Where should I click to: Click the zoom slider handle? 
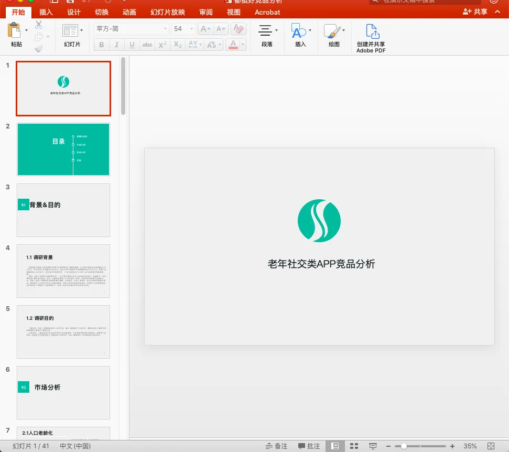[404, 446]
